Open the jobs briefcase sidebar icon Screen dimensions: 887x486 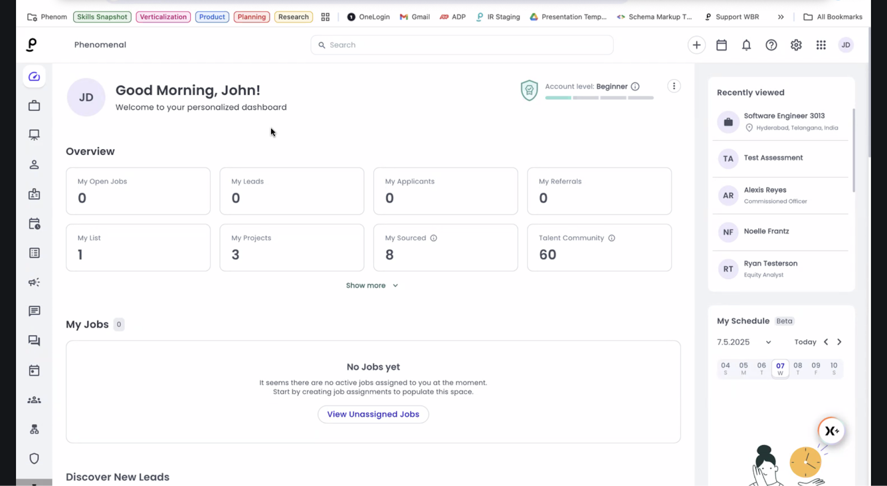pos(34,106)
